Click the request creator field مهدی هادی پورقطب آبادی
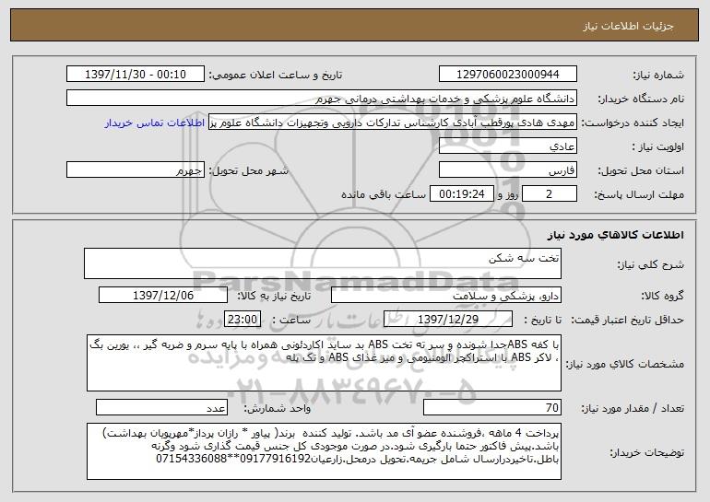 393,122
